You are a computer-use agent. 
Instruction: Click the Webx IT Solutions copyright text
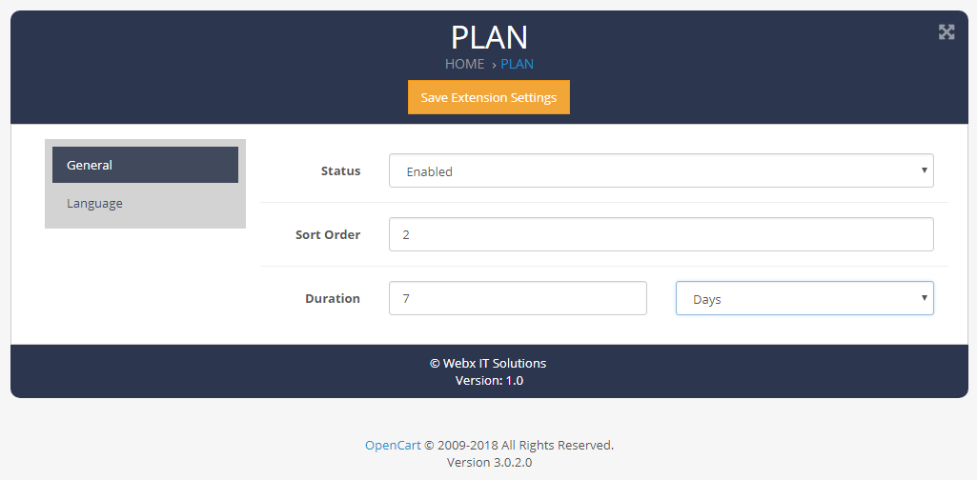pyautogui.click(x=488, y=363)
